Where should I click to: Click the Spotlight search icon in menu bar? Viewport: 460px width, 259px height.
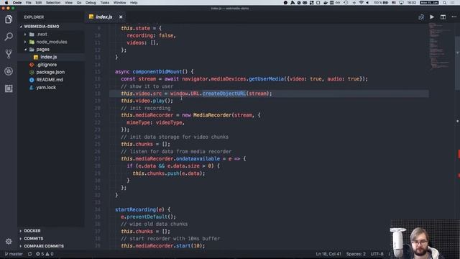pos(445,3)
